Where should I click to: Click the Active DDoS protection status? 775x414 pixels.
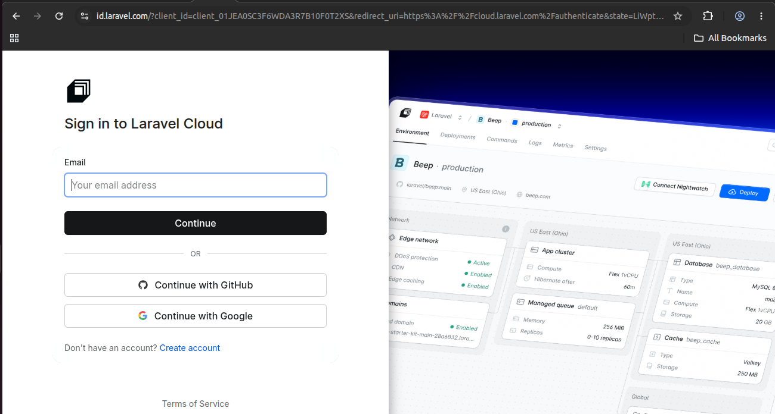pyautogui.click(x=480, y=263)
